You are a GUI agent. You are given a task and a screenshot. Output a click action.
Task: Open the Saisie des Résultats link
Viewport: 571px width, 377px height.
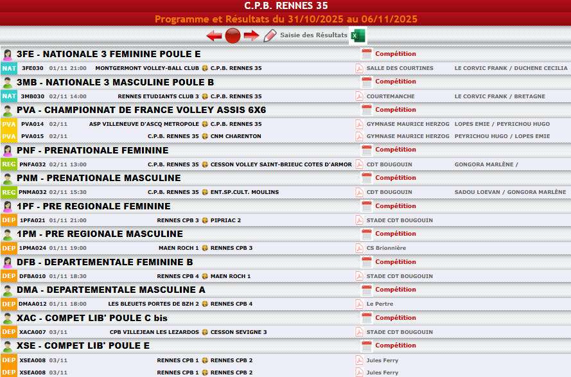(x=313, y=35)
